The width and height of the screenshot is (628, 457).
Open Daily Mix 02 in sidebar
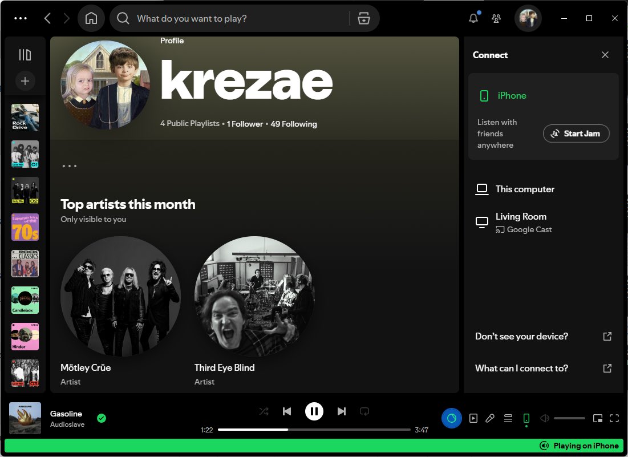(x=25, y=191)
